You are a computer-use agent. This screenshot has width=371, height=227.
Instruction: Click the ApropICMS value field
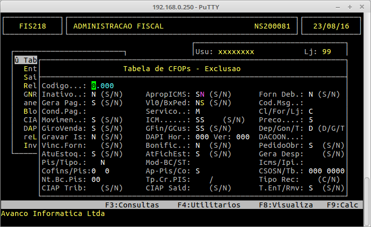200,94
